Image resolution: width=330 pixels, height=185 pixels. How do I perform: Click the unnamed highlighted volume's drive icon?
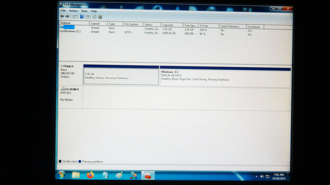point(61,27)
